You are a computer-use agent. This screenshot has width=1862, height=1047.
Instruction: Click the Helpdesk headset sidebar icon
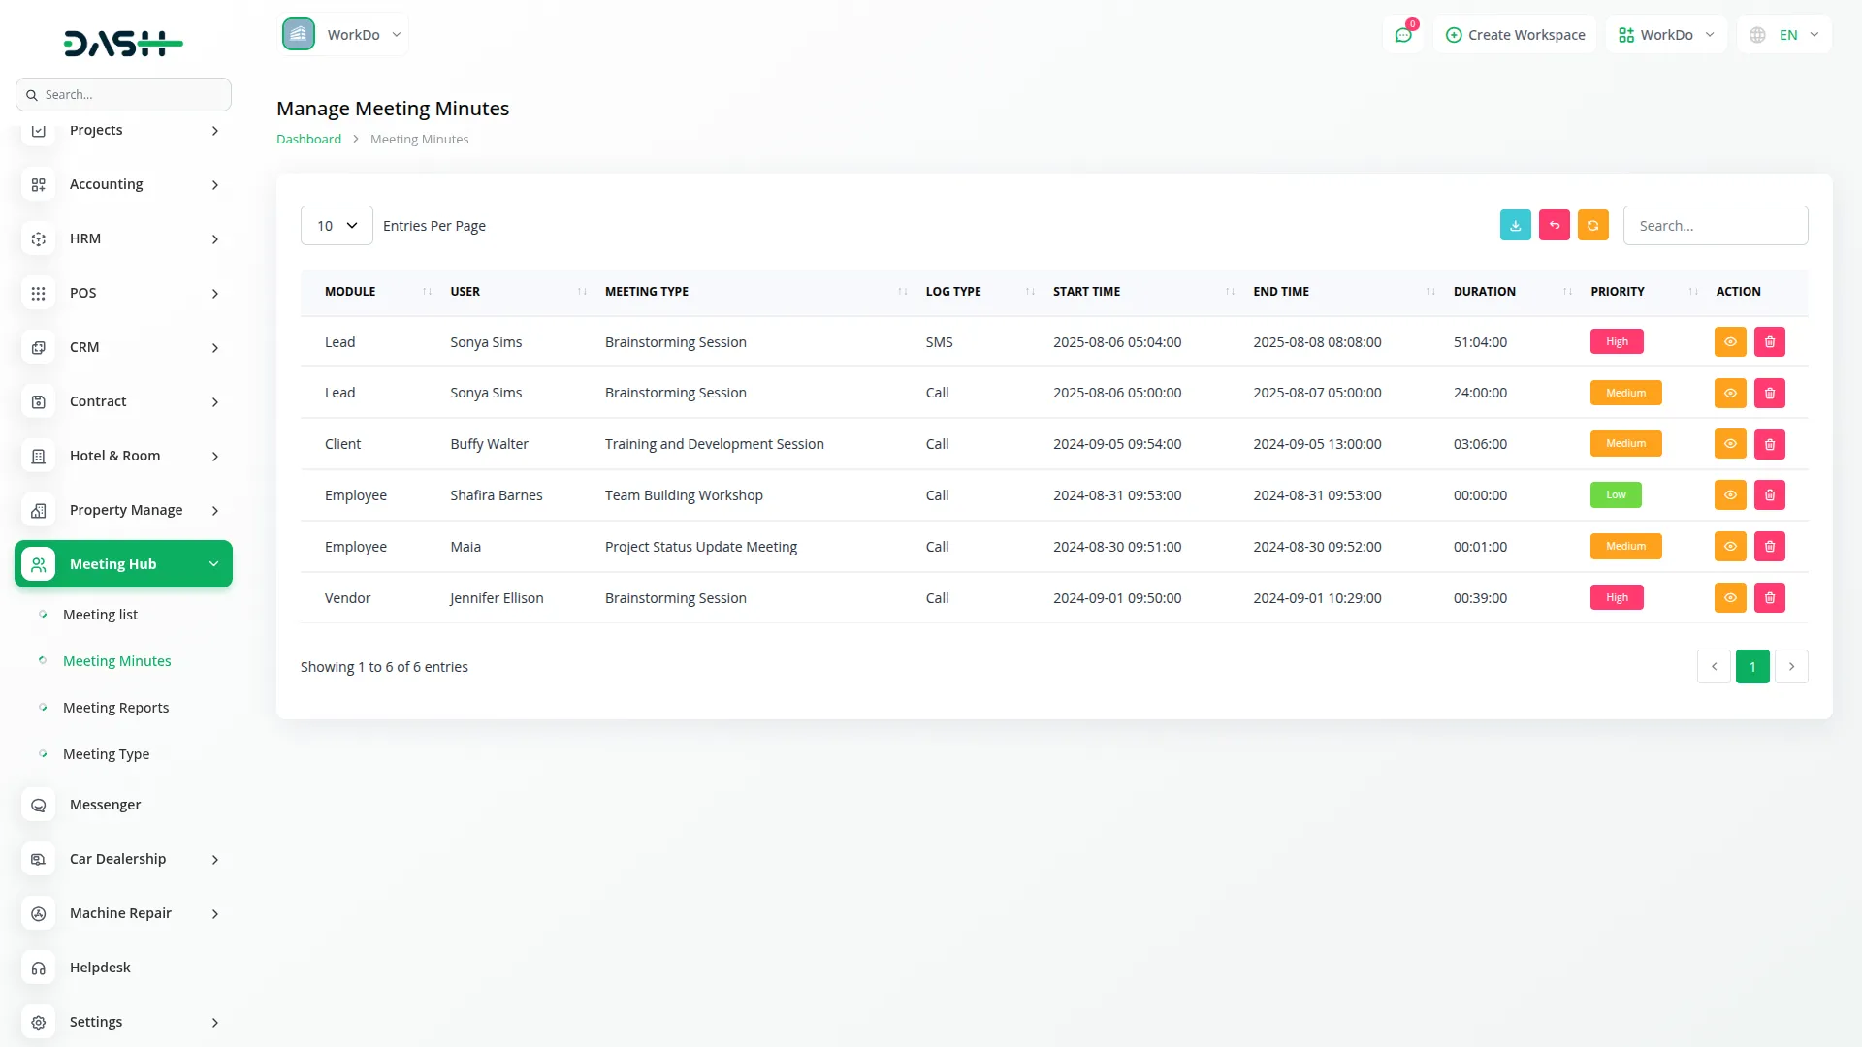39,968
